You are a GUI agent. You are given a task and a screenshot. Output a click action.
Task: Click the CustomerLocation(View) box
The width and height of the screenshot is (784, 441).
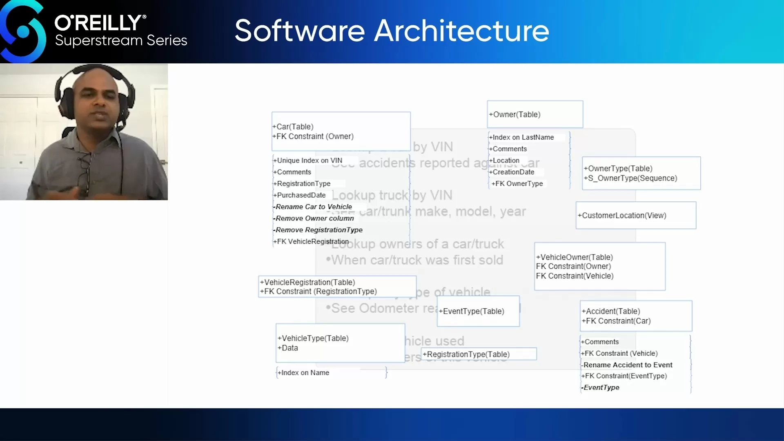click(636, 215)
